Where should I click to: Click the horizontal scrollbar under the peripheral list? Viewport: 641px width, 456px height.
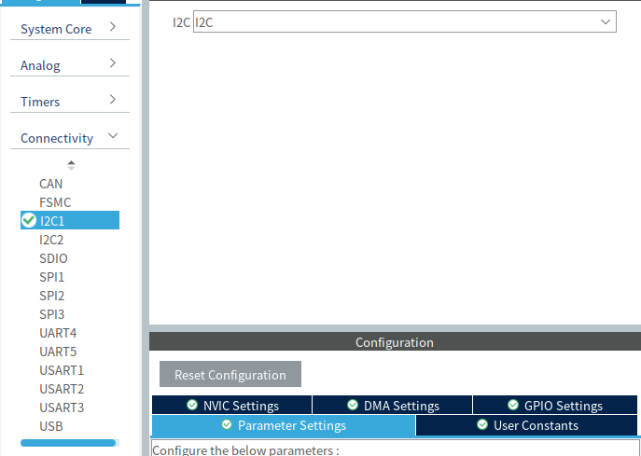click(68, 443)
